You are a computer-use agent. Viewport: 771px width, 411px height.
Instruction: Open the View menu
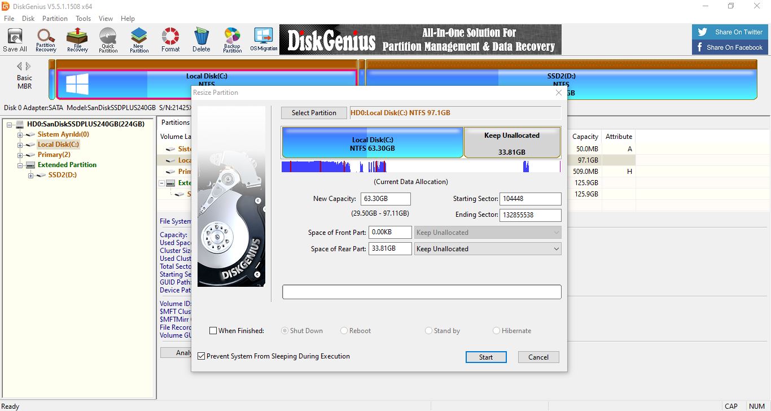[x=106, y=19]
